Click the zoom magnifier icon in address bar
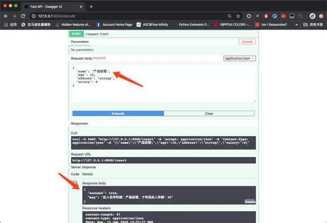The width and height of the screenshot is (327, 223). (229, 16)
